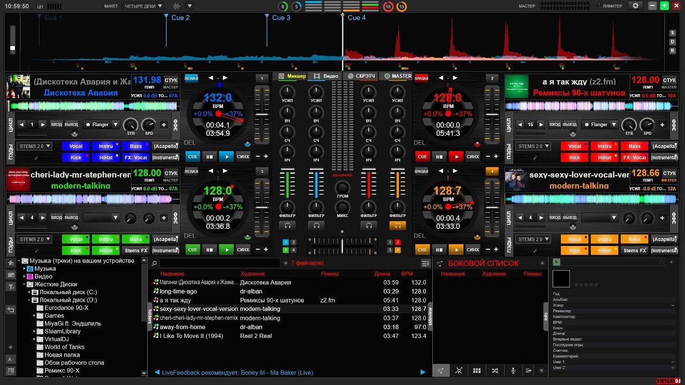Screen dimensions: 685x385
Task: Expand the Музыка tree node
Action: pyautogui.click(x=24, y=268)
